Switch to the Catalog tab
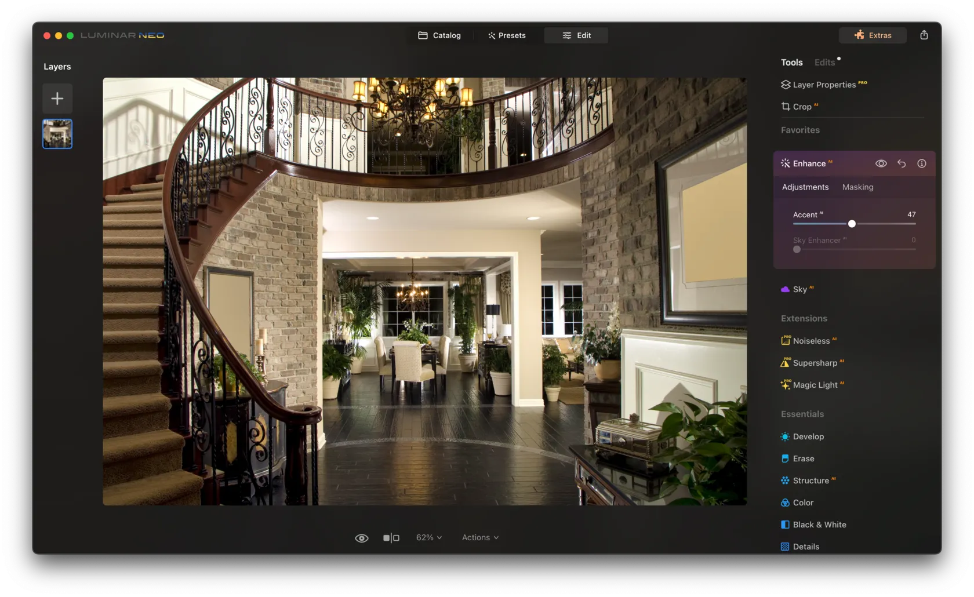The image size is (974, 597). [x=439, y=35]
